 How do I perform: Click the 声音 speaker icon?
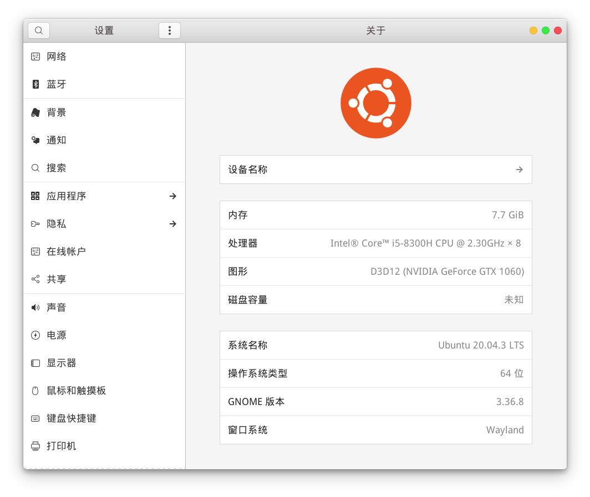(x=35, y=308)
